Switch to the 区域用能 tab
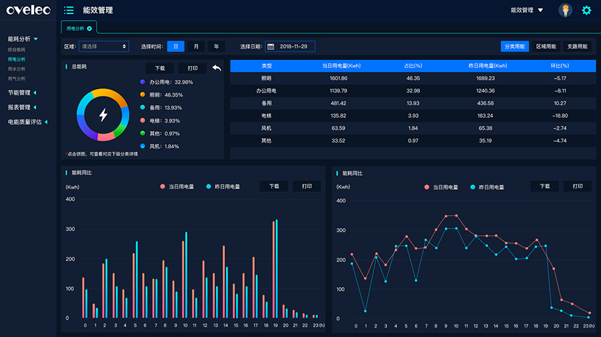 click(x=546, y=47)
